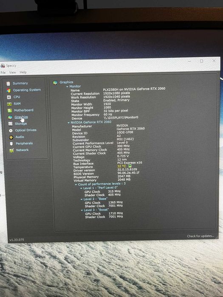Screen dimensions: 223x297
Task: Click the Speccy app icon in title bar
Action: pyautogui.click(x=3, y=66)
